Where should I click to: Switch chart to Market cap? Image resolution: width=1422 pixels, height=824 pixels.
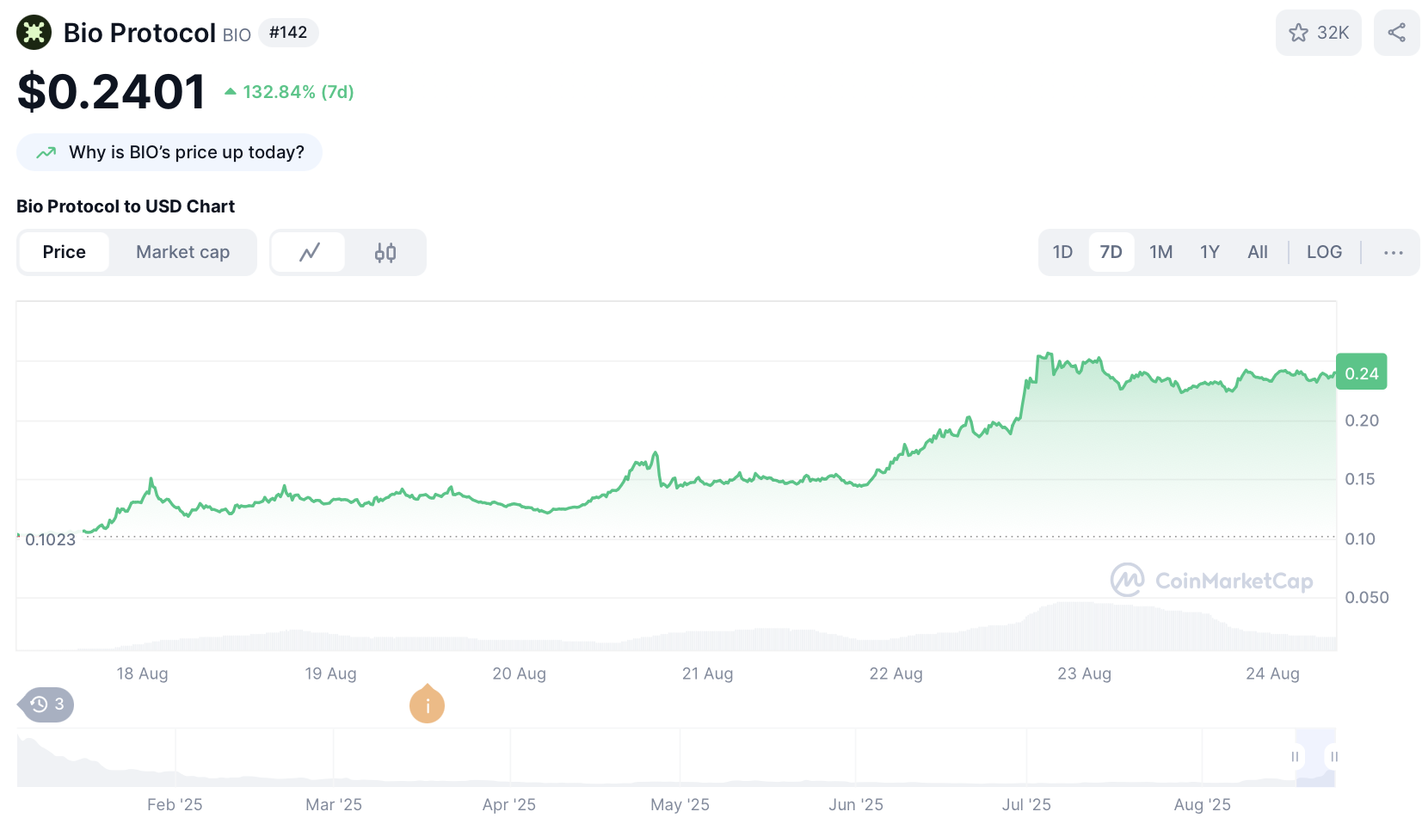click(182, 252)
